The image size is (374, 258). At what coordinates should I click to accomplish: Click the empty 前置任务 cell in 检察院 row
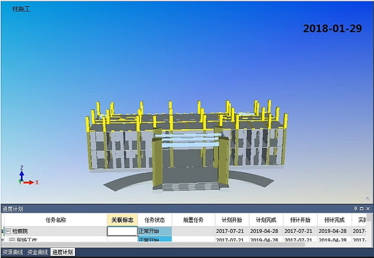coord(193,231)
